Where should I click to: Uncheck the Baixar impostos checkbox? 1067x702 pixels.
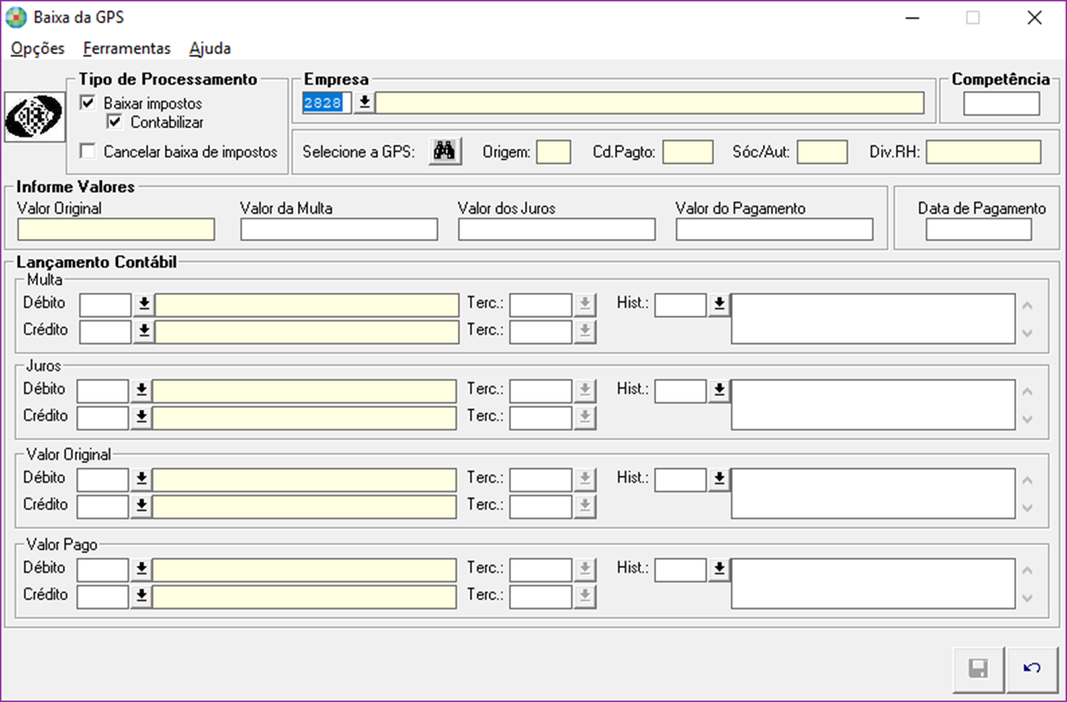pyautogui.click(x=88, y=103)
